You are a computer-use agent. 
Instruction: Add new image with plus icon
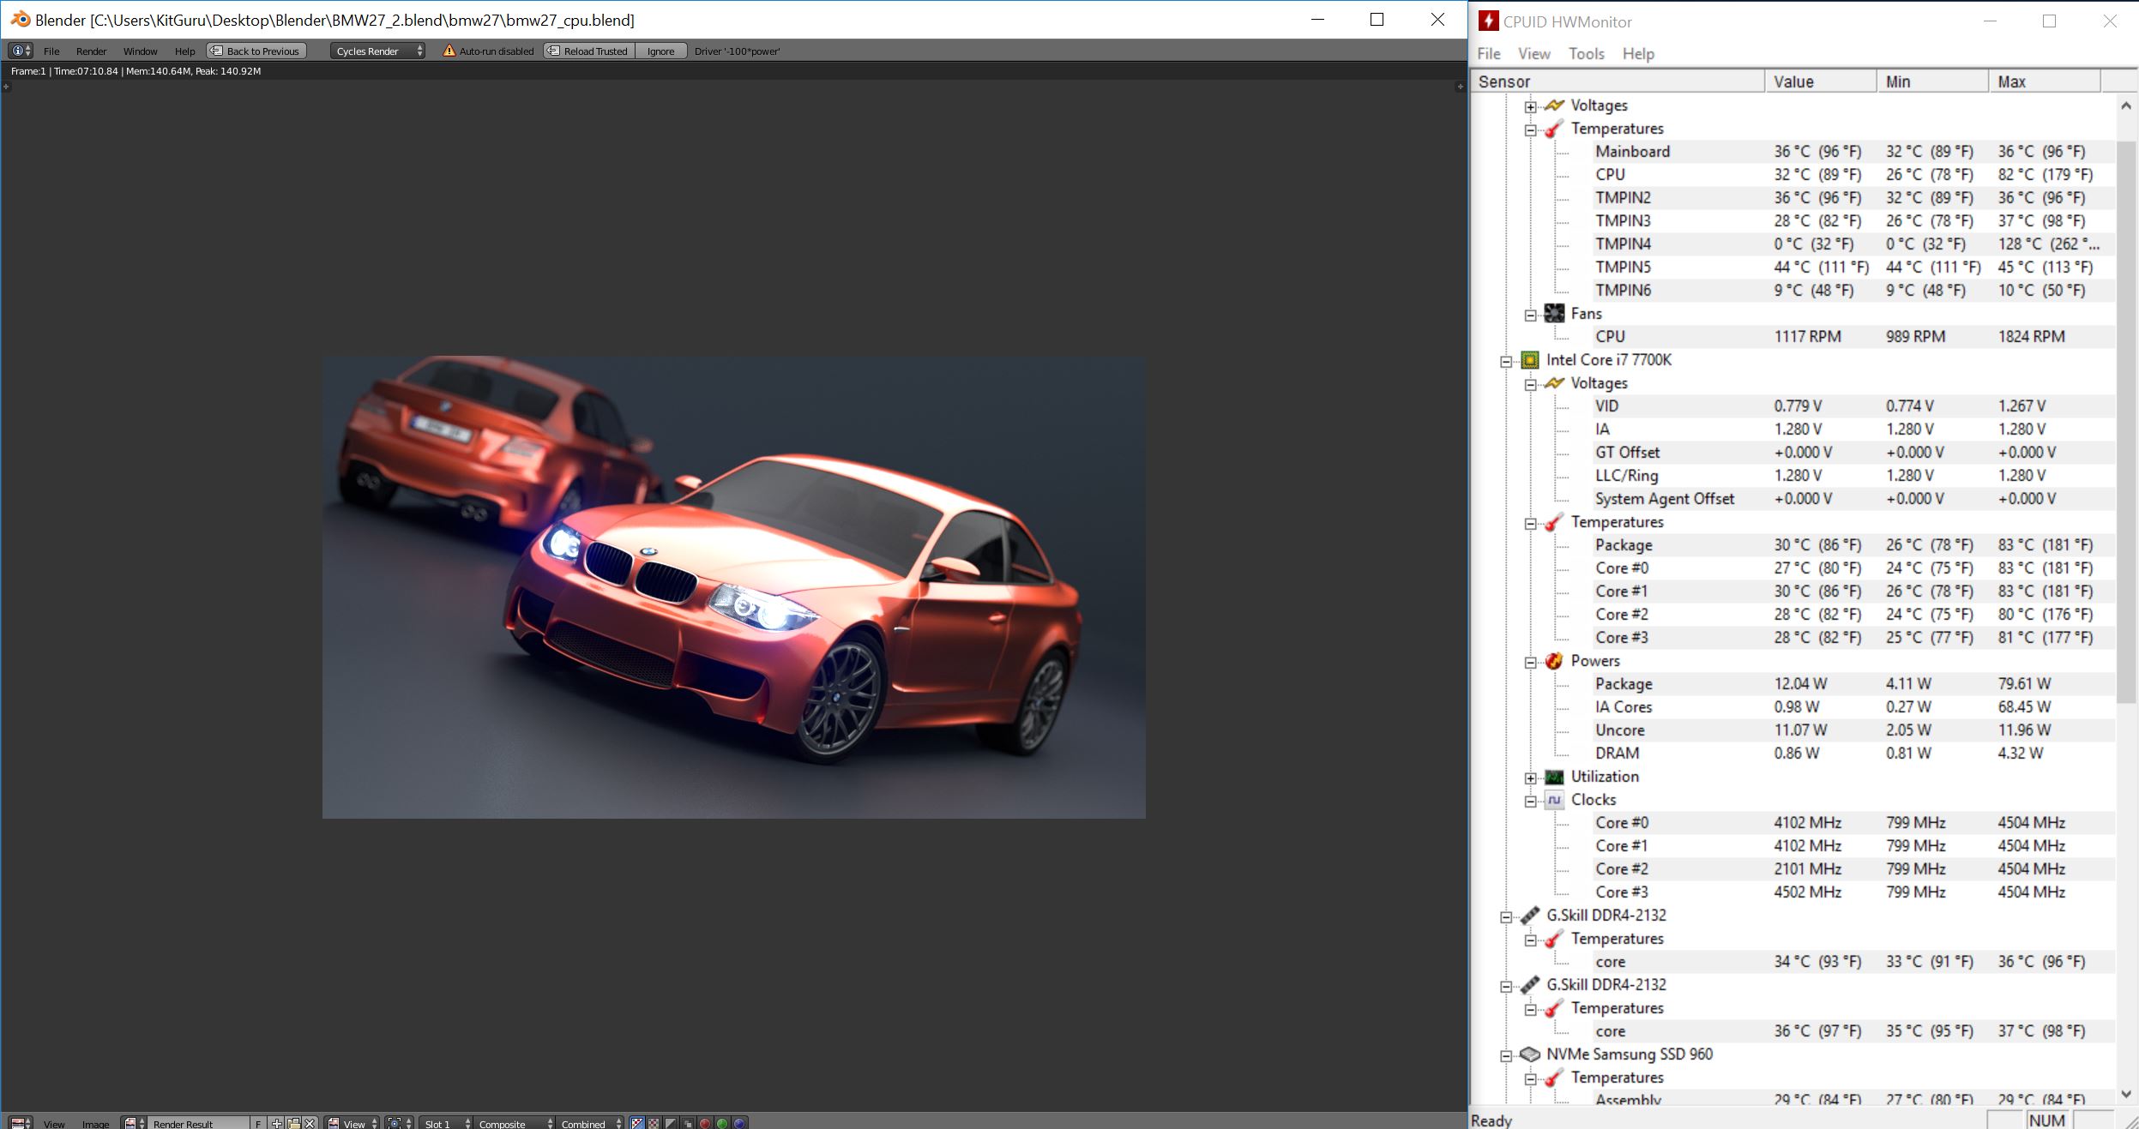277,1123
